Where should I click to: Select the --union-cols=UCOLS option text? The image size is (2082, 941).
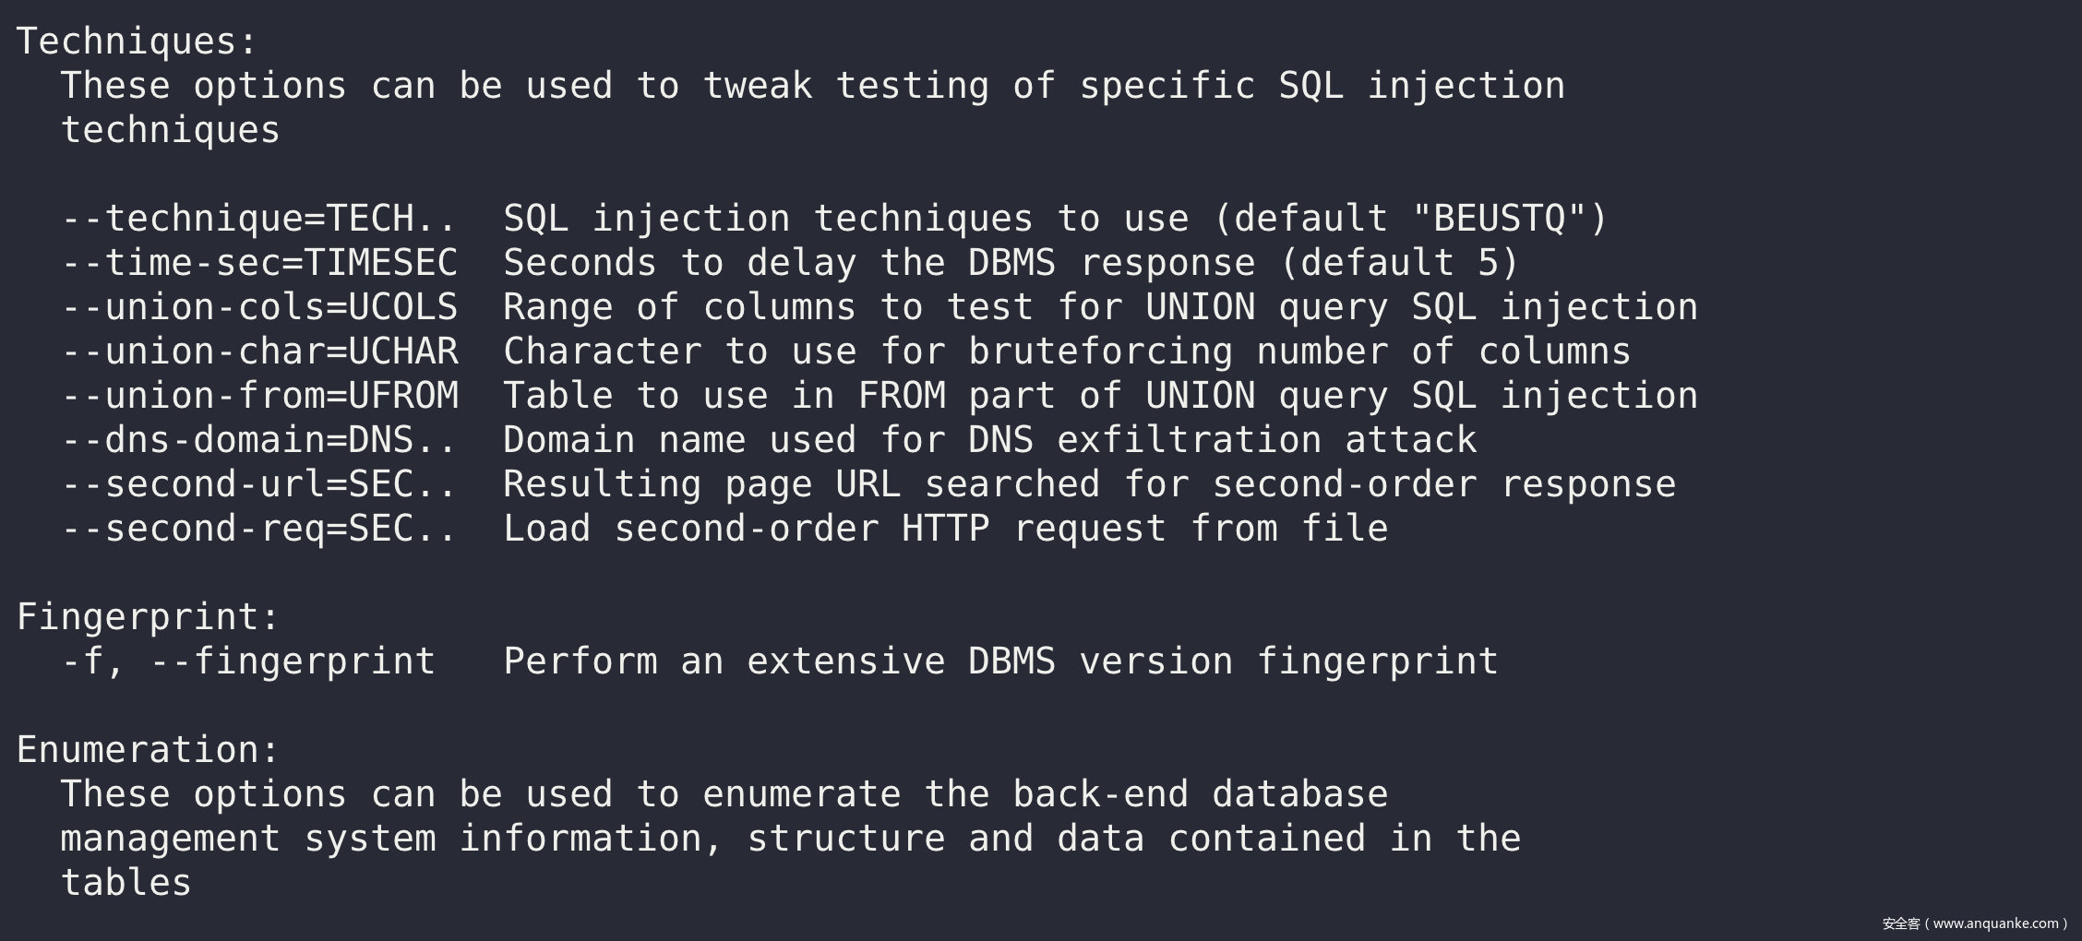tap(258, 307)
